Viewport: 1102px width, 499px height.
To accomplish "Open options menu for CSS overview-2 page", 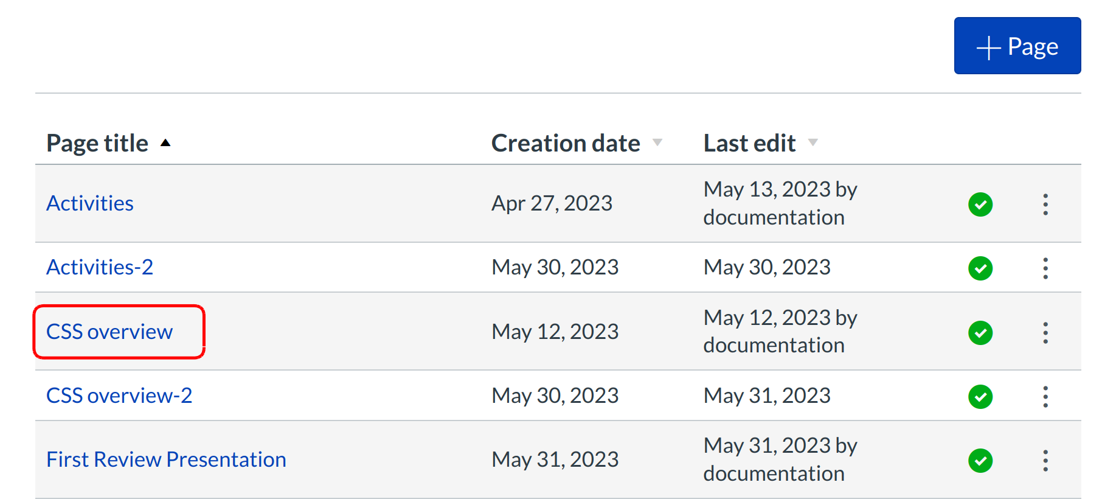I will 1045,397.
